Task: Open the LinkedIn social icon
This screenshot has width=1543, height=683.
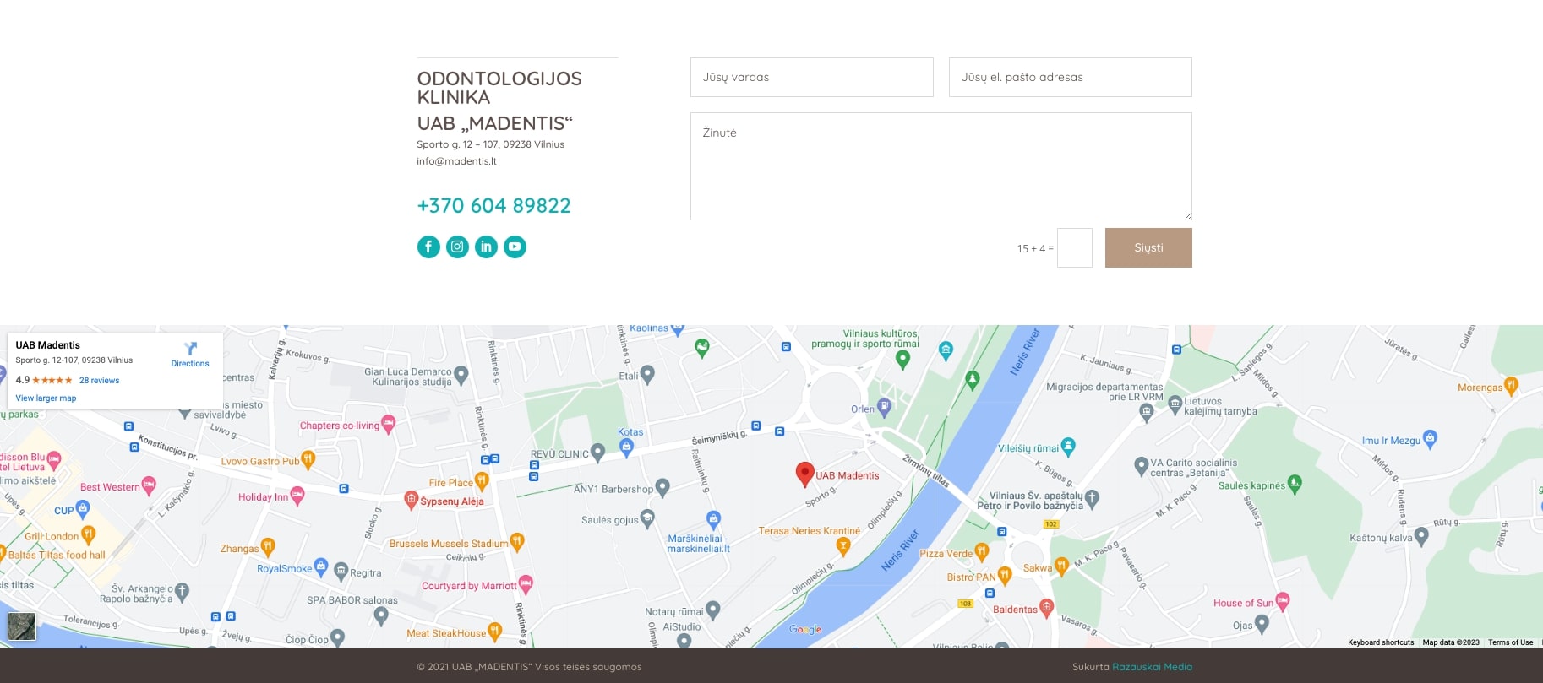Action: 486,247
